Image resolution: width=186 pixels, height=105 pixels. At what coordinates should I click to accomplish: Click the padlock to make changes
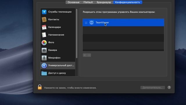pos(40,87)
